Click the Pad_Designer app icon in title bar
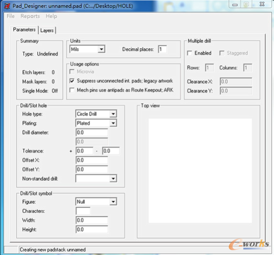 (7, 6)
